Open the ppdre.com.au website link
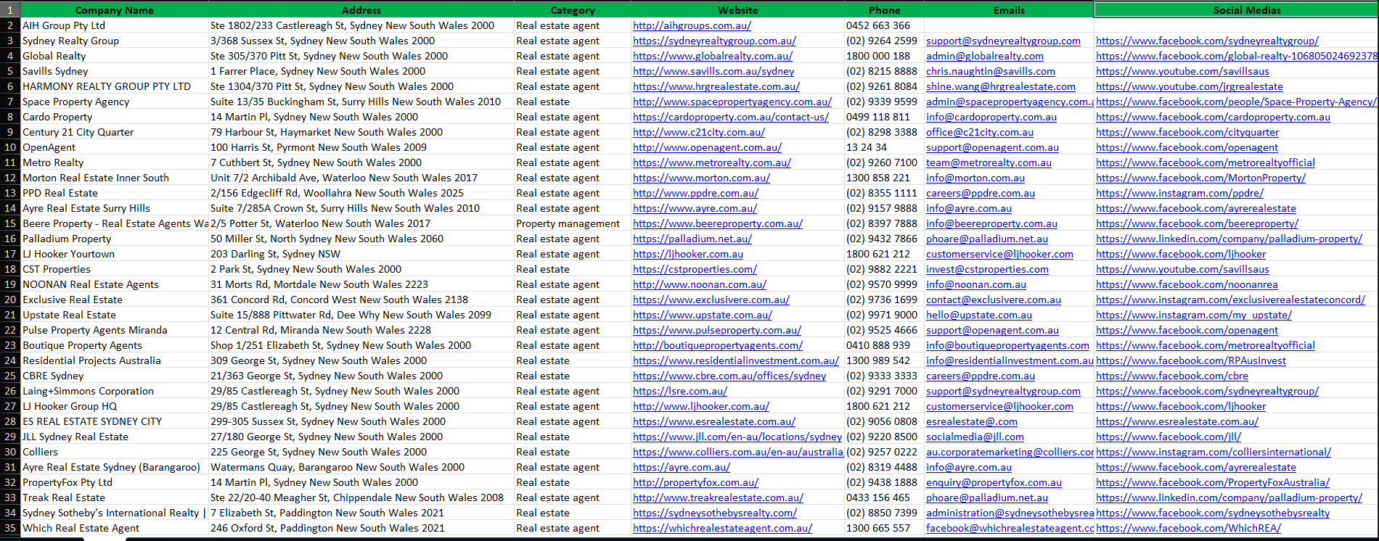1379x541 pixels. pyautogui.click(x=695, y=193)
